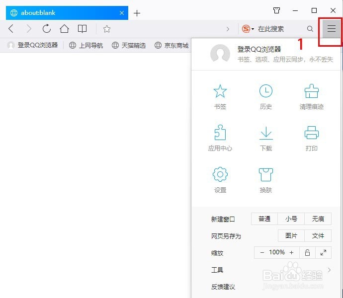343x298 pixels.
Task: Open a new tab with plus button
Action: click(137, 13)
